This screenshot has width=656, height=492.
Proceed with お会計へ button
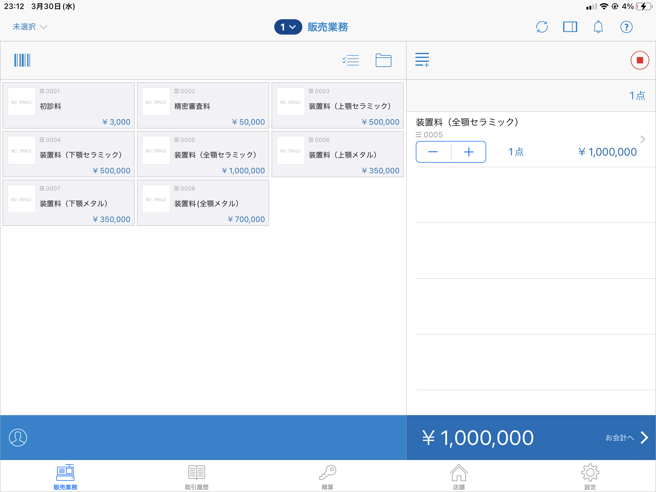[x=626, y=438]
